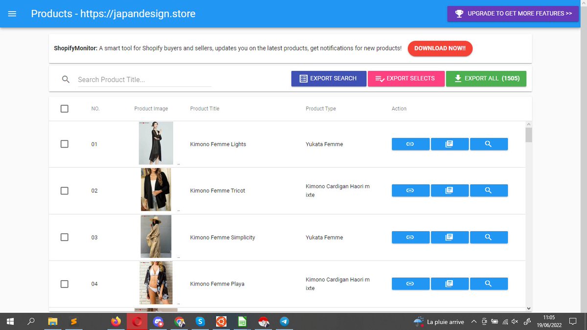The image size is (587, 330).
Task: Check the box for Kimono Femme Lights
Action: [x=65, y=144]
